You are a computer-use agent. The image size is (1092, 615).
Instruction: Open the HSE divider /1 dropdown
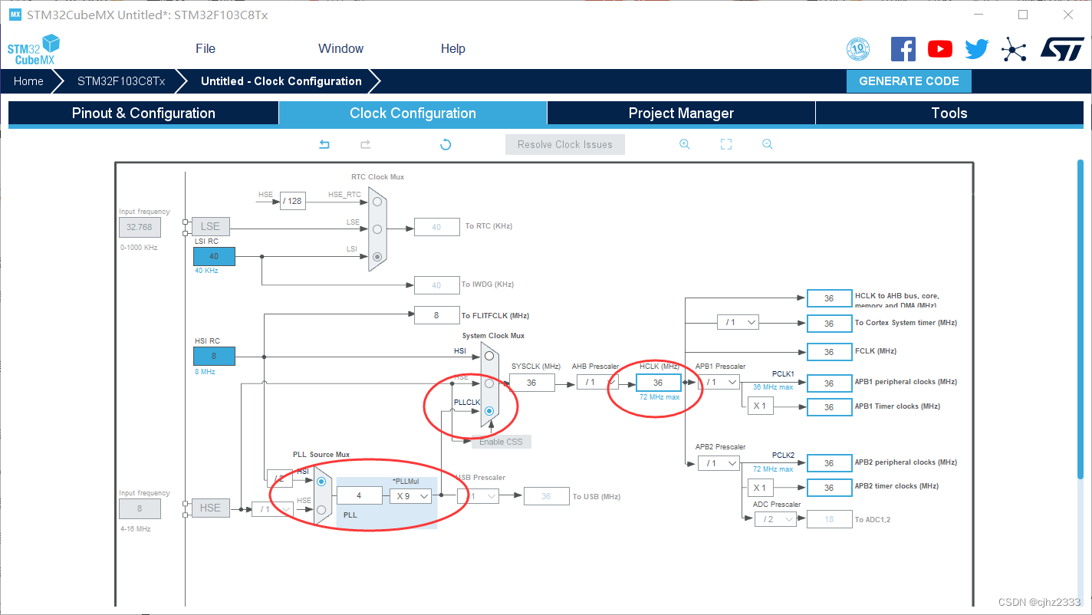coord(272,508)
